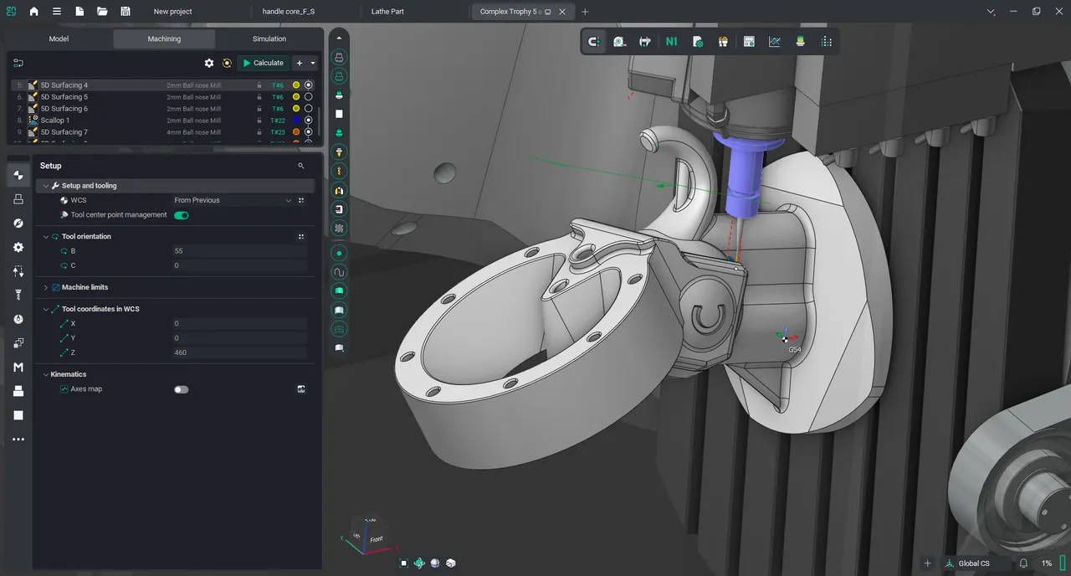Collapse the Setup and tooling section

(x=46, y=186)
